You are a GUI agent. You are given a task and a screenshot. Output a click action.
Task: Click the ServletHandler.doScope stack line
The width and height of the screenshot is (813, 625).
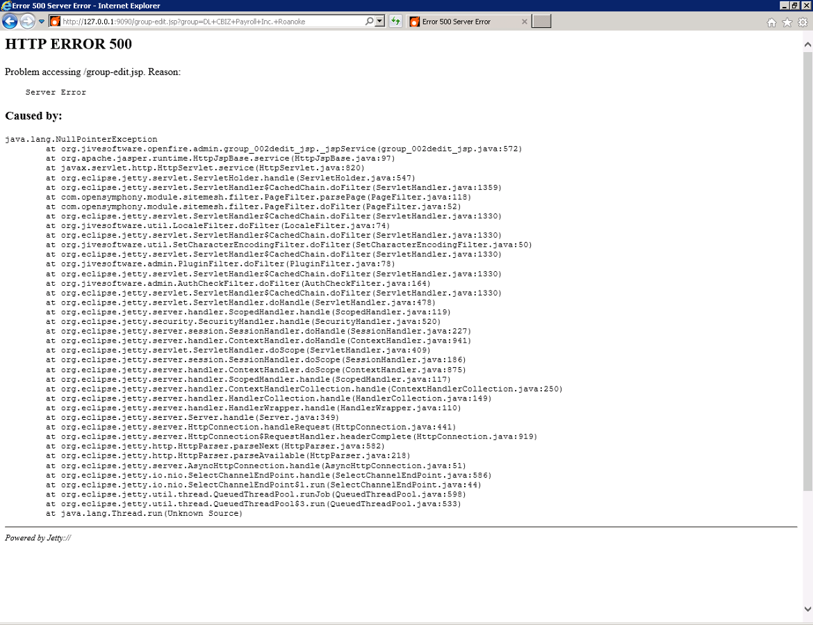pyautogui.click(x=238, y=350)
